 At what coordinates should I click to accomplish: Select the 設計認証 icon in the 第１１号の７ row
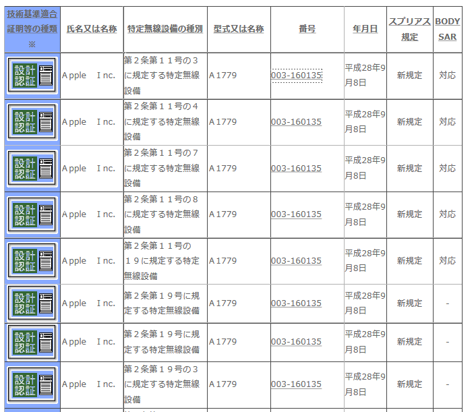[32, 169]
